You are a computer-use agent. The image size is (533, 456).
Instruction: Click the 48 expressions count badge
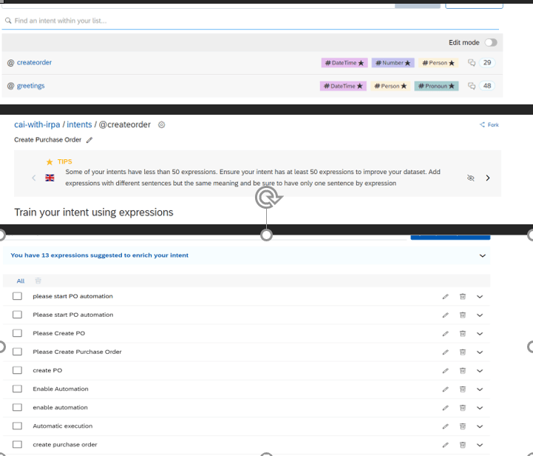486,86
